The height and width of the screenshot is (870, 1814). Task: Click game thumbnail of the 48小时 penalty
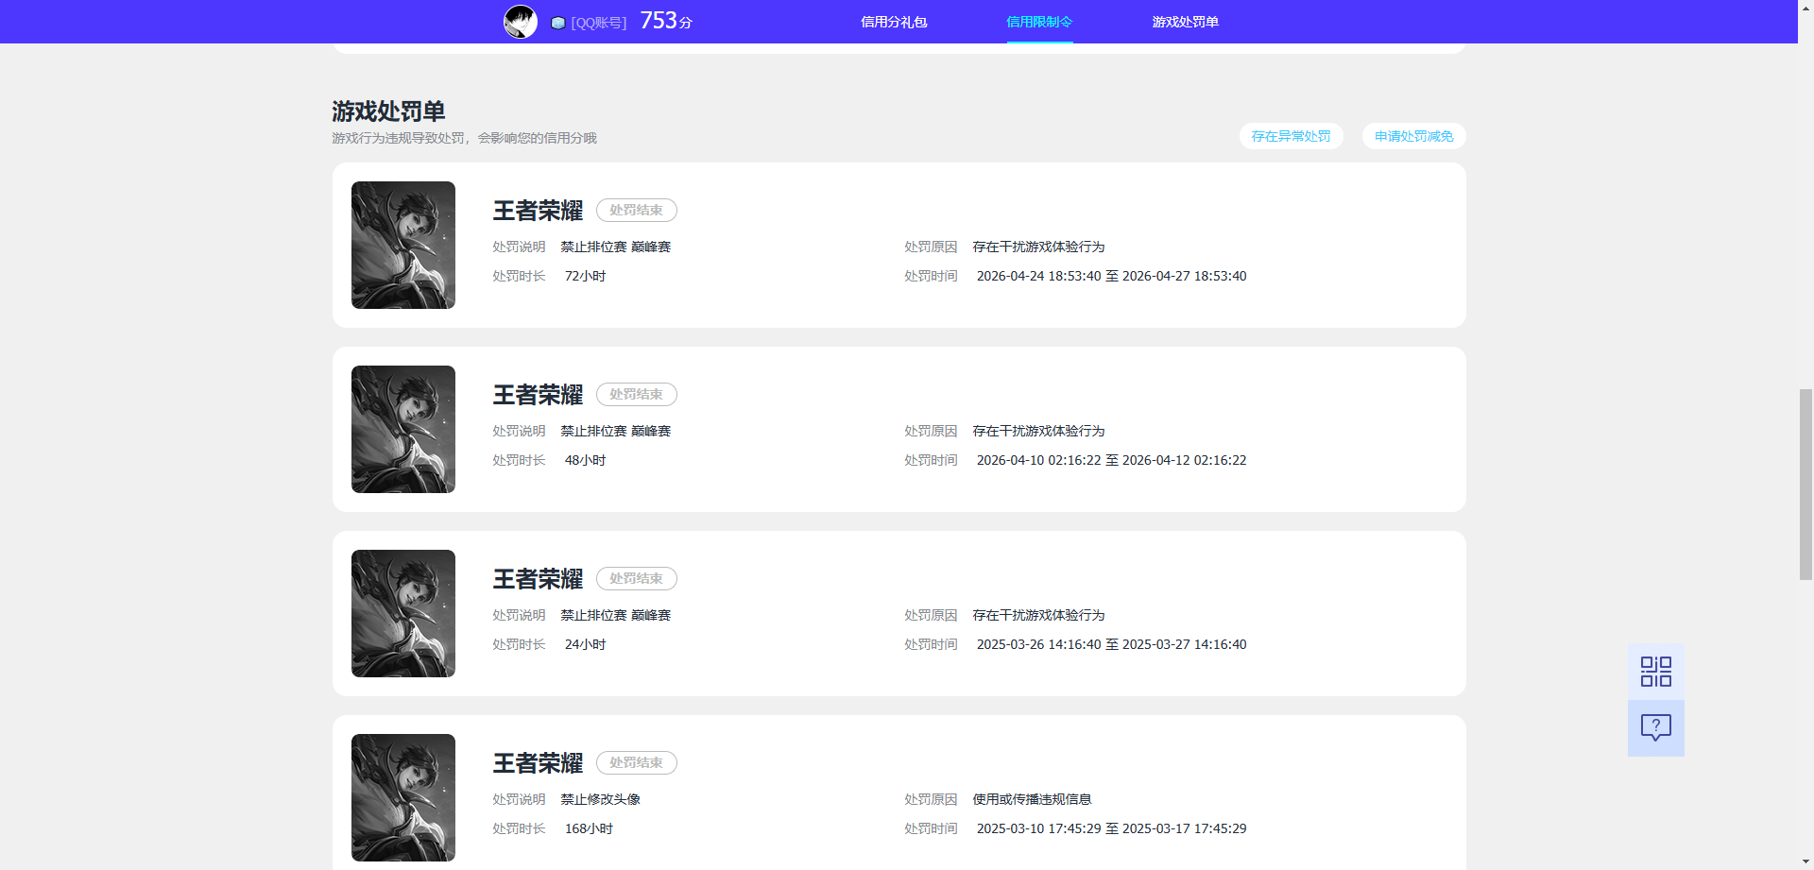click(403, 429)
